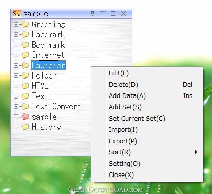Viewport: 212px width, 194px height.
Task: Choose Add Set(S) menu entry
Action: tap(147, 107)
